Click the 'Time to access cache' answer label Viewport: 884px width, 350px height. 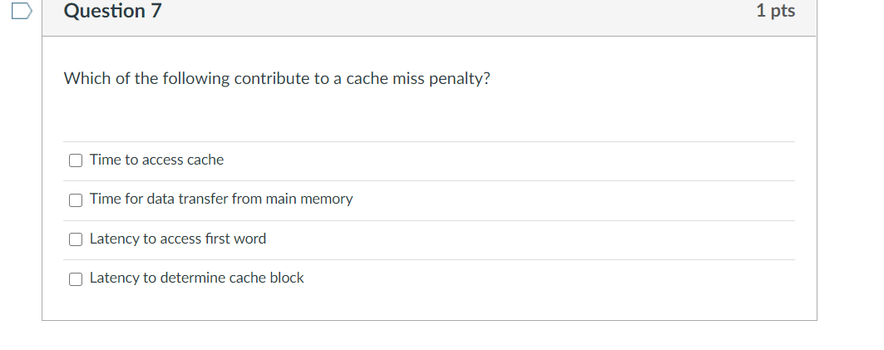pyautogui.click(x=156, y=160)
